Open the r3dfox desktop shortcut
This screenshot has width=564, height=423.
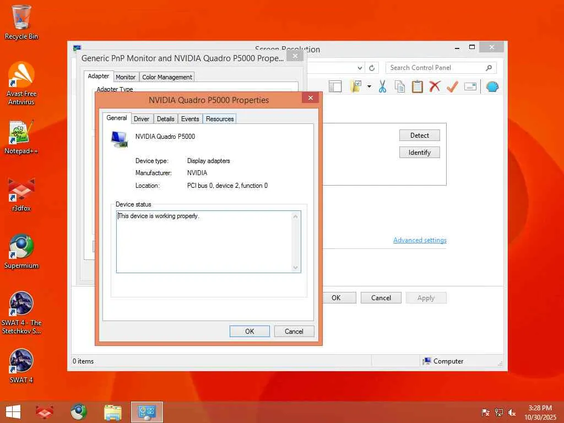point(21,194)
